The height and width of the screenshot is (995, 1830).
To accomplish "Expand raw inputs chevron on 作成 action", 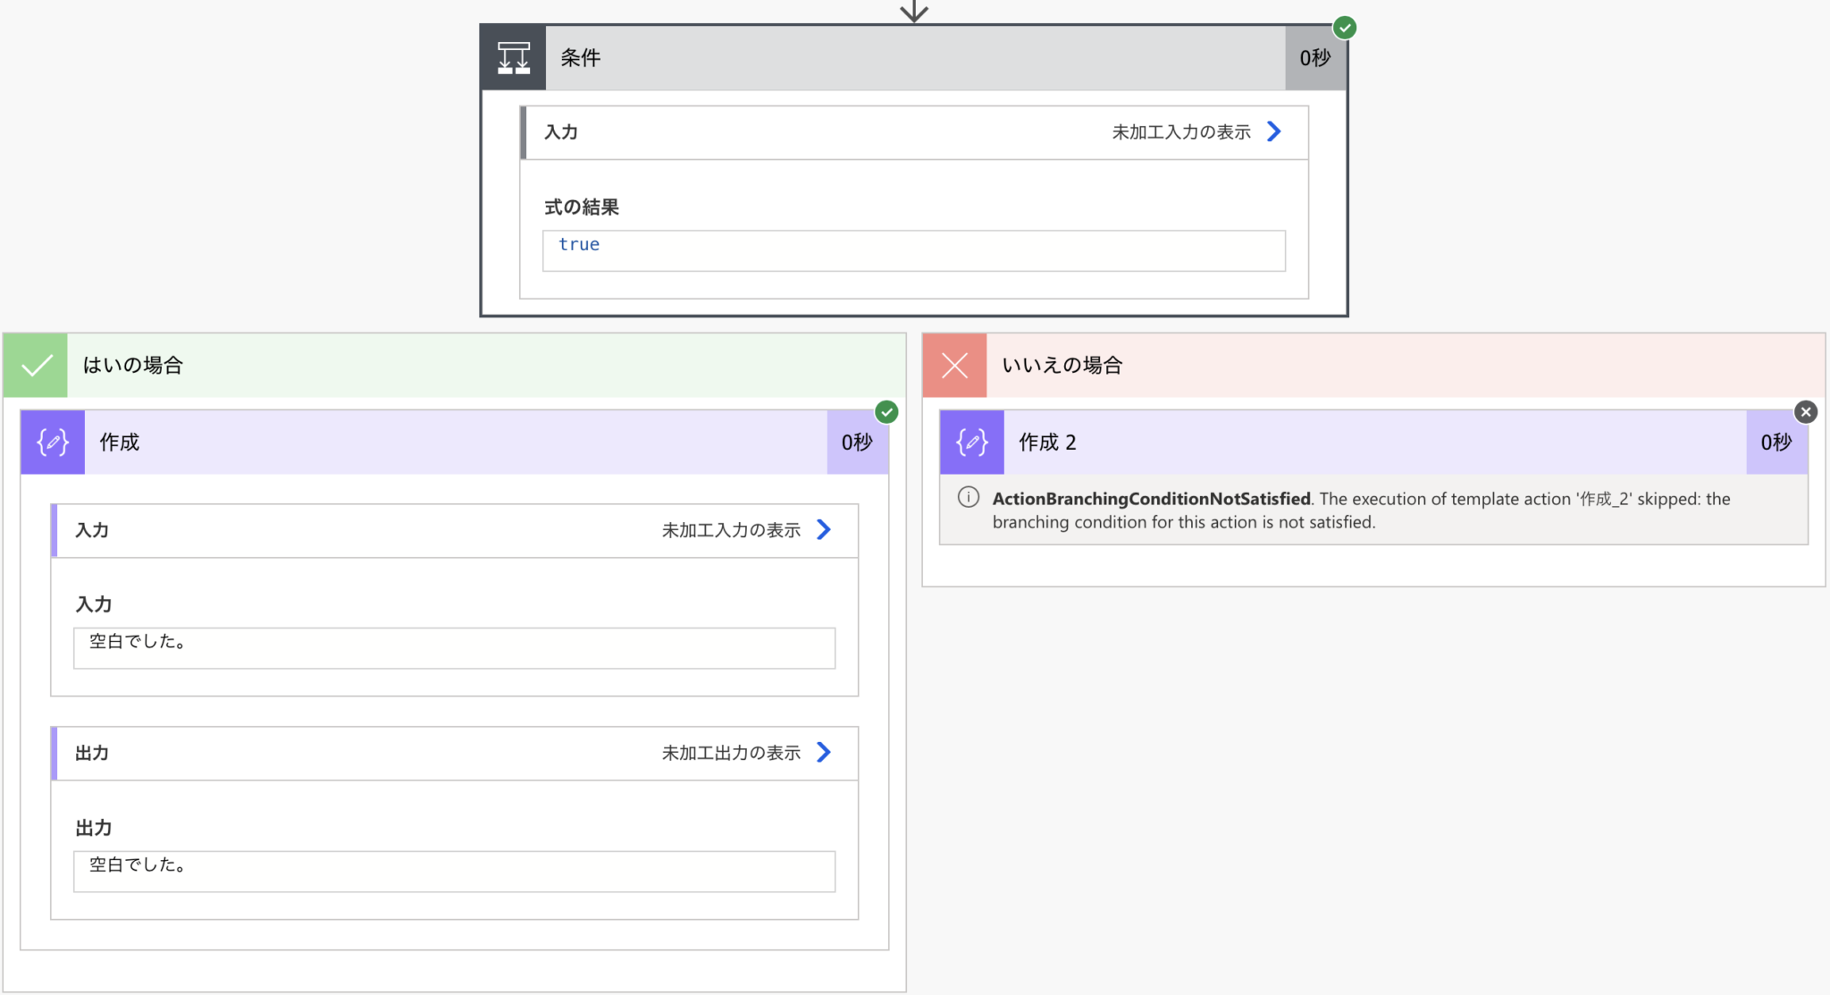I will pos(823,529).
